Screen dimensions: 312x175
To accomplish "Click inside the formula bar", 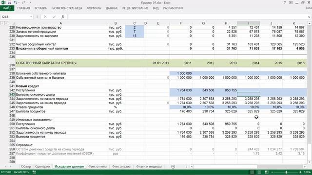I will tap(187, 17).
